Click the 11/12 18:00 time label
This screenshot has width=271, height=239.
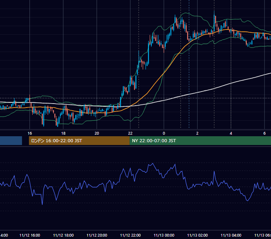point(63,235)
